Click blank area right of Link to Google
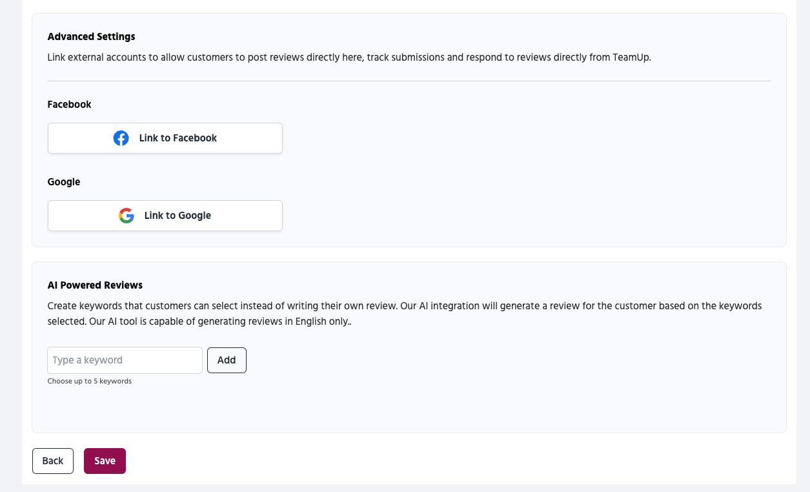Screen dimensions: 810x492 tap(516, 216)
